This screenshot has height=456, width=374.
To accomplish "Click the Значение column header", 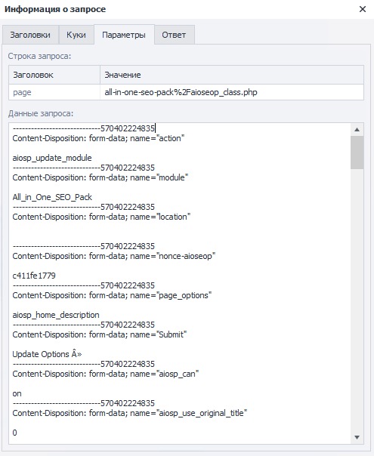I will click(x=232, y=75).
